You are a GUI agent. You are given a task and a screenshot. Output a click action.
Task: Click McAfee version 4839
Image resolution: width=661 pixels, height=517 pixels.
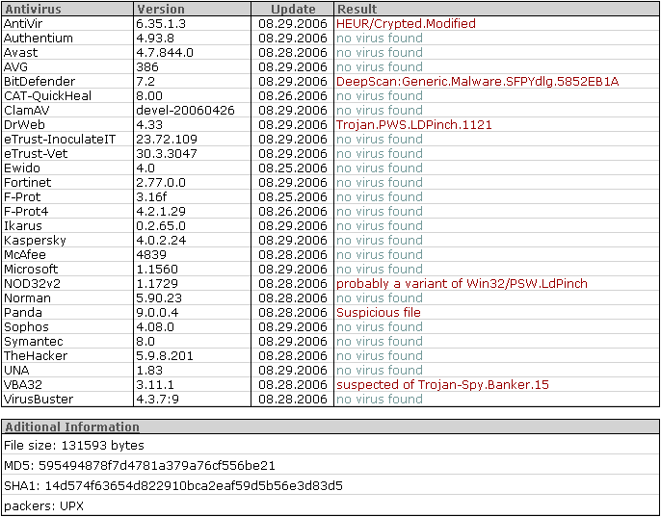pyautogui.click(x=151, y=254)
